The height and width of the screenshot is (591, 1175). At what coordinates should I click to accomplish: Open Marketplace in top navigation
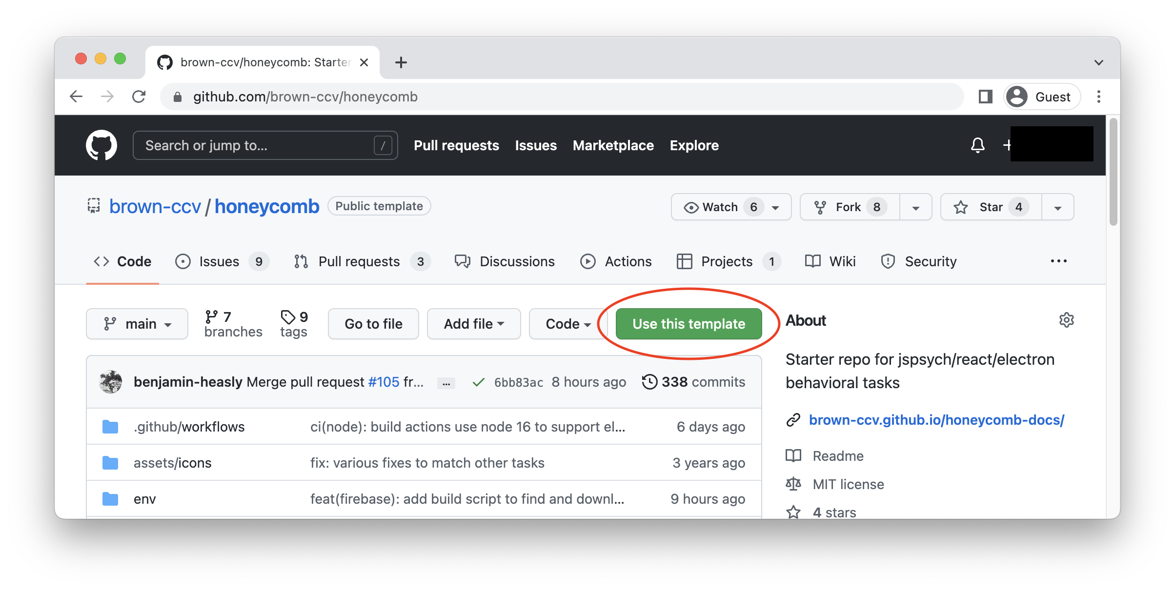(613, 145)
